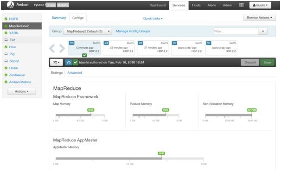Select the V4 config version card
Image resolution: width=281 pixels, height=171 pixels.
[x=119, y=48]
